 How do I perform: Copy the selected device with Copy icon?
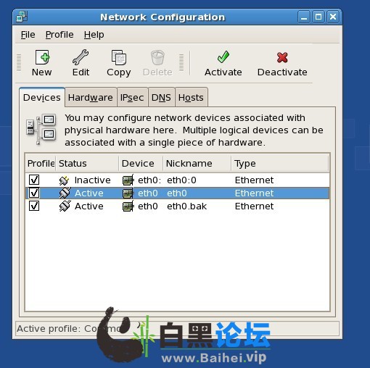pyautogui.click(x=119, y=57)
